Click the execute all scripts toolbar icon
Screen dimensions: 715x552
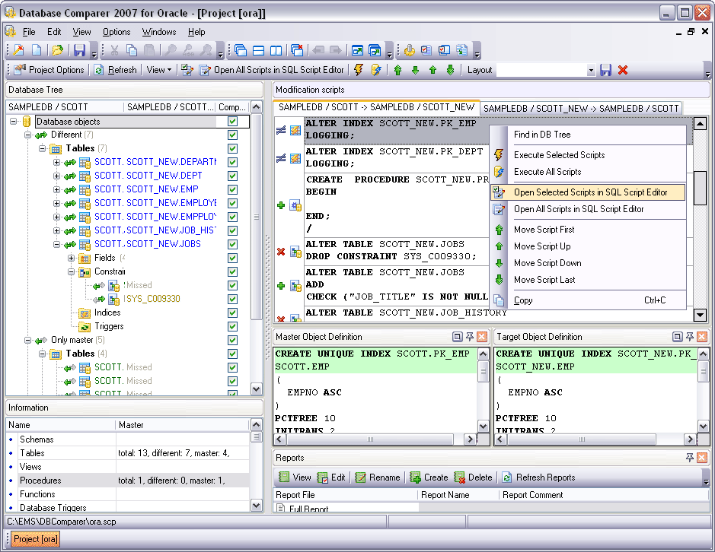(x=376, y=70)
